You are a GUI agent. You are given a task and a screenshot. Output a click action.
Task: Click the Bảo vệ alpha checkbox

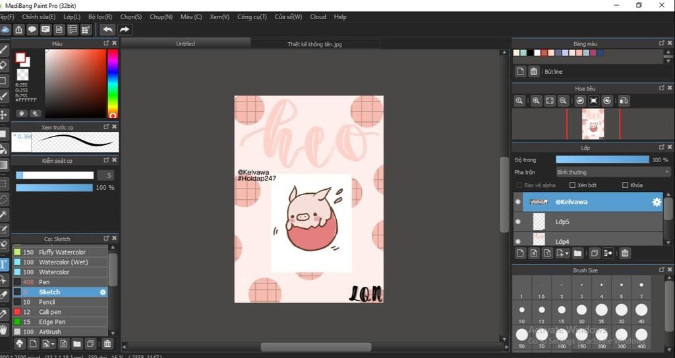click(519, 185)
